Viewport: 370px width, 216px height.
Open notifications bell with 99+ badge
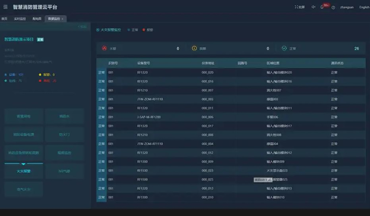(x=322, y=7)
